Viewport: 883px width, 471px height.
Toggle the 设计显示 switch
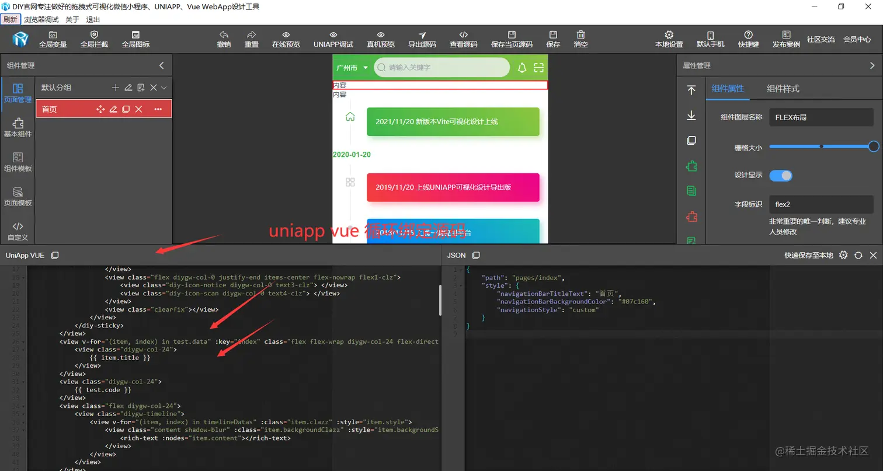click(x=781, y=175)
